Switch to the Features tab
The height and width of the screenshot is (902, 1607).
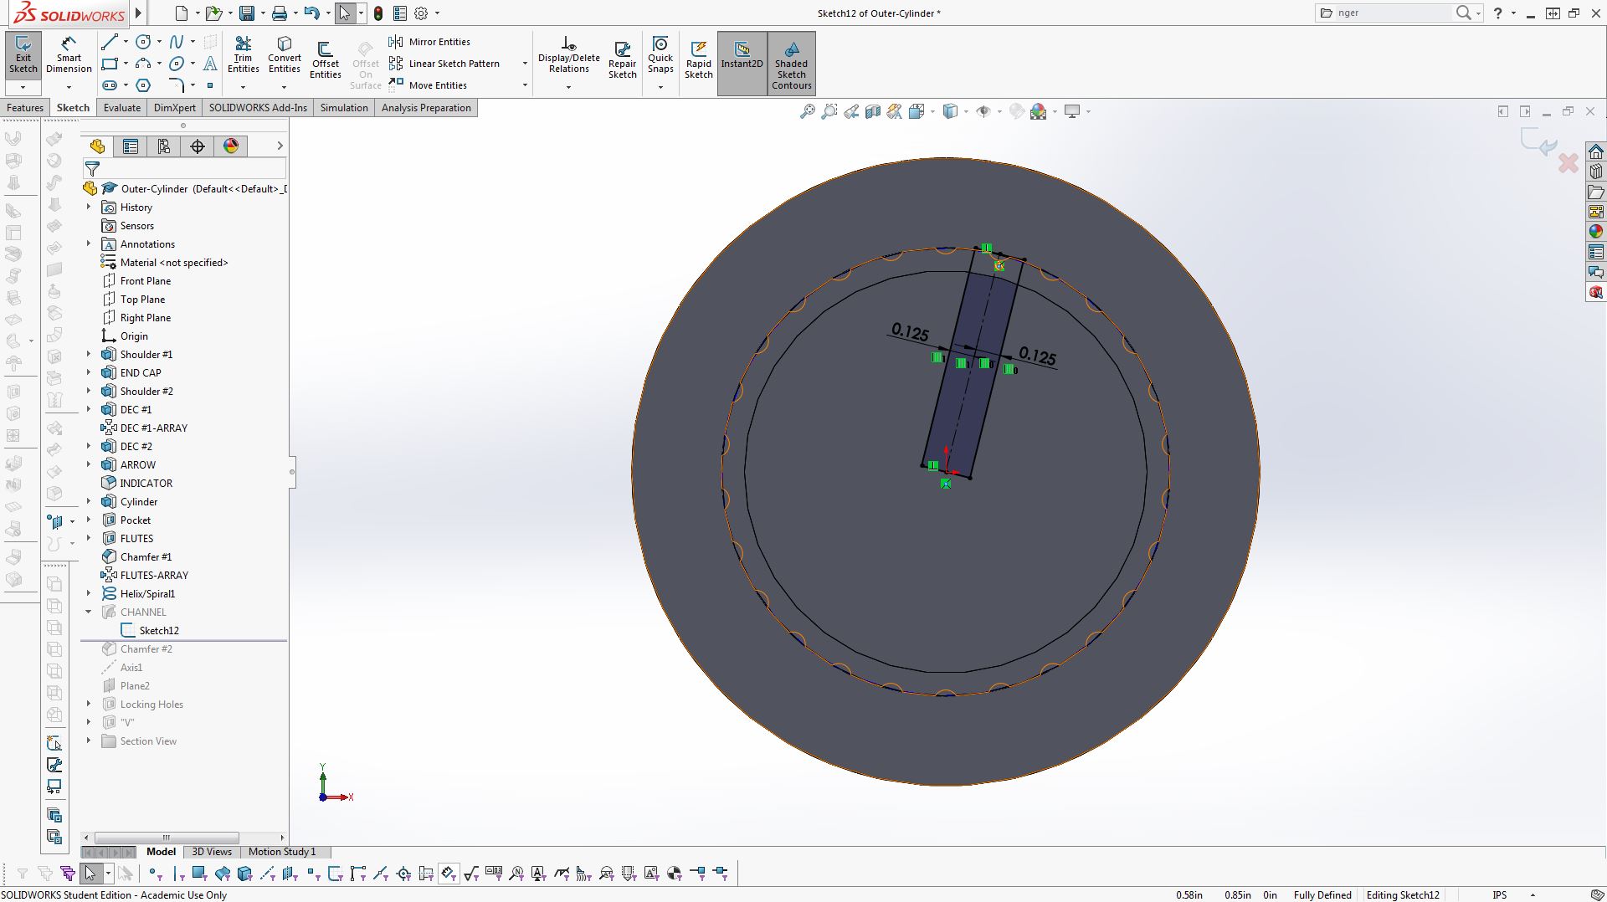click(25, 108)
